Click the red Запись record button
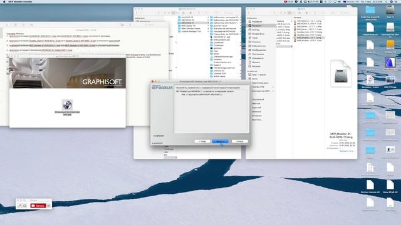 pyautogui.click(x=38, y=206)
